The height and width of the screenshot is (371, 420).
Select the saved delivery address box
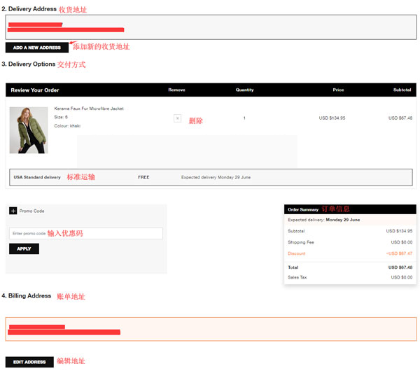[x=211, y=27]
